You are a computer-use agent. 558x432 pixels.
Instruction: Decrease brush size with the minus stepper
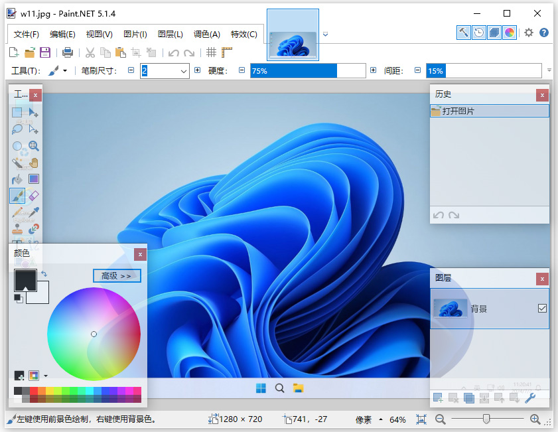pyautogui.click(x=131, y=70)
